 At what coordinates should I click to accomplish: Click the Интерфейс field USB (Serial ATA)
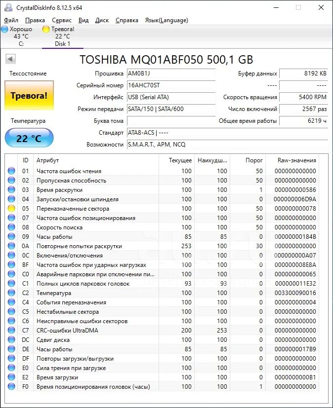(171, 97)
